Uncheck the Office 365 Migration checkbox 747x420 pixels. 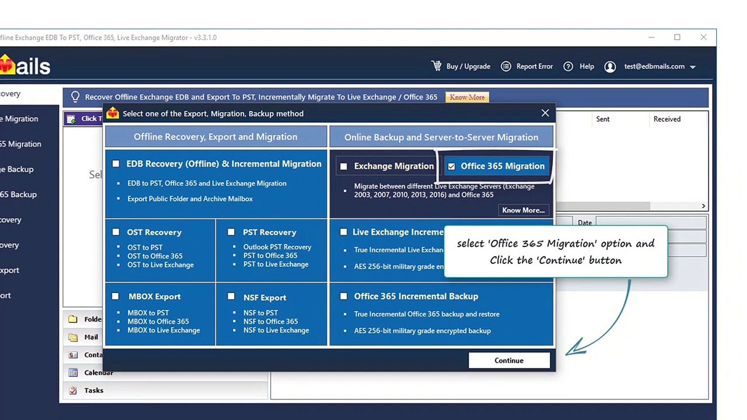(451, 166)
